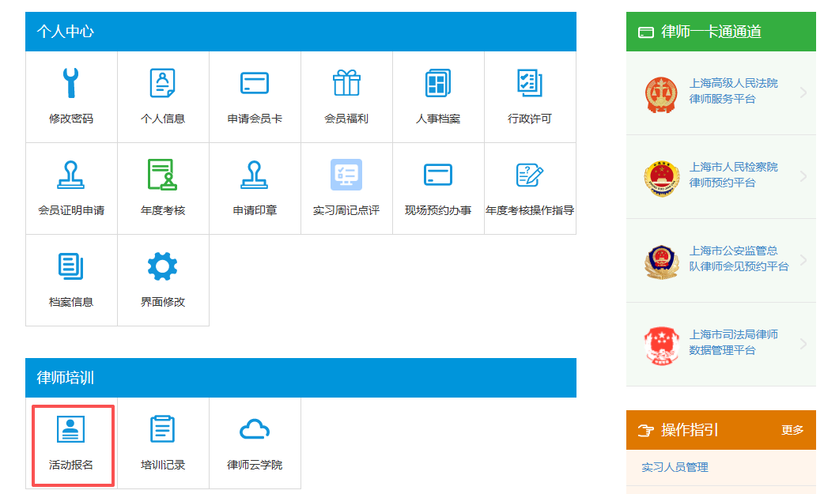The width and height of the screenshot is (824, 494).
Task: Click the 行政许可 checklist icon
Action: point(530,84)
